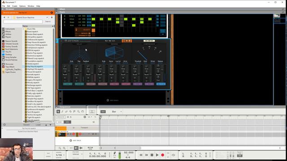287x161 pixels.
Task: Open the File menu
Action: click(4, 6)
